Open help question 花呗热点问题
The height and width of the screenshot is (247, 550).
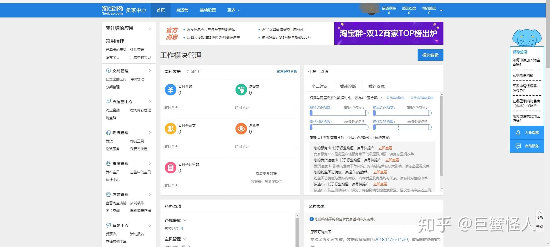tap(523, 75)
